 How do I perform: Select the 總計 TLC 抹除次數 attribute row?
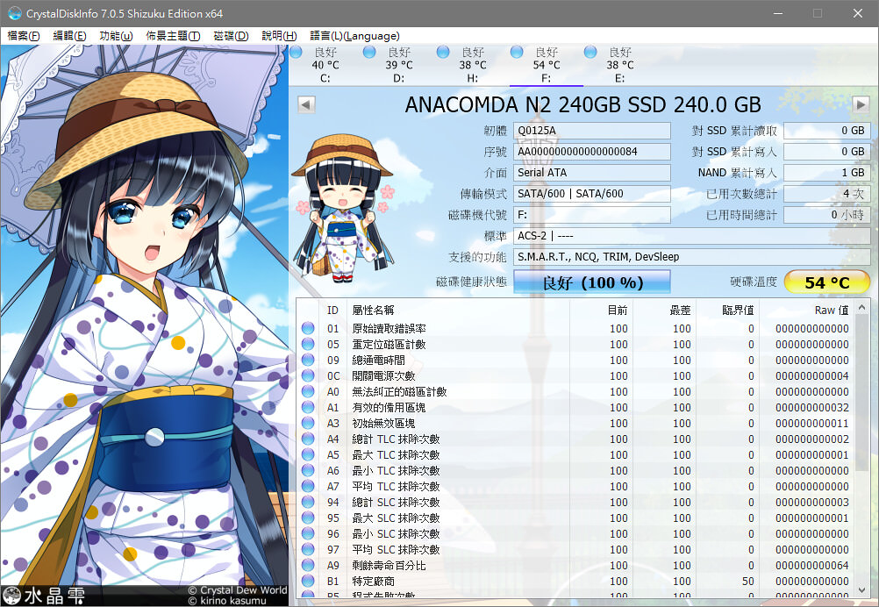575,439
